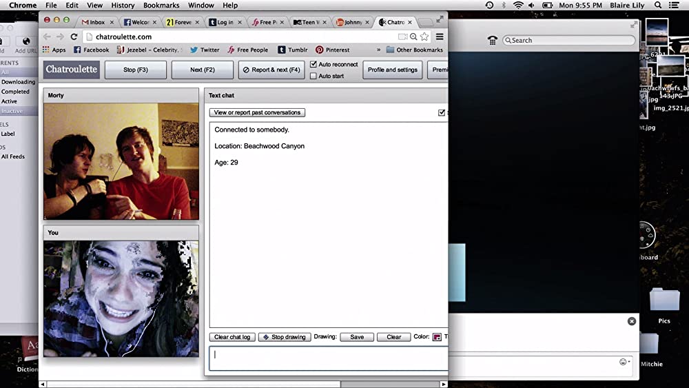Click the Report & next (F4) button
Image resolution: width=689 pixels, height=388 pixels.
point(271,70)
